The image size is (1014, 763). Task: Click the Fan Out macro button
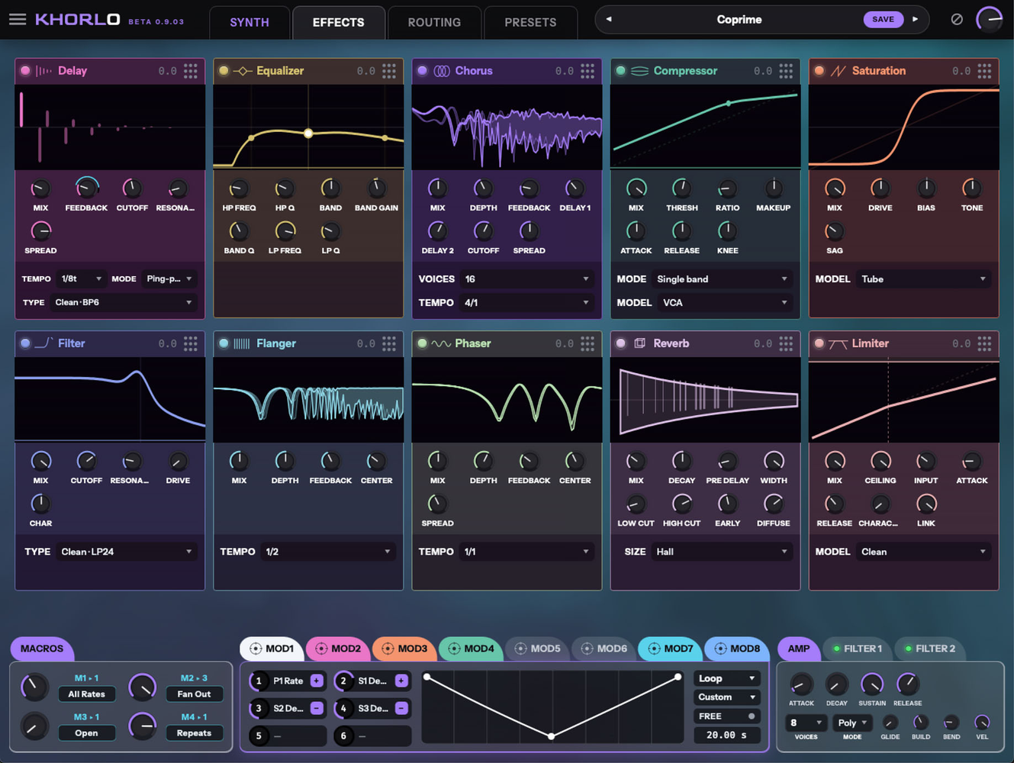pyautogui.click(x=194, y=694)
